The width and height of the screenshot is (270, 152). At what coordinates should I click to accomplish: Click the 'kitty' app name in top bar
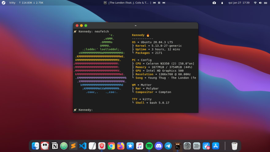[x=12, y=3]
